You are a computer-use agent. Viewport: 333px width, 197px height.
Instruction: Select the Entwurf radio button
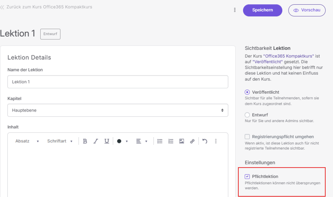[x=247, y=115]
